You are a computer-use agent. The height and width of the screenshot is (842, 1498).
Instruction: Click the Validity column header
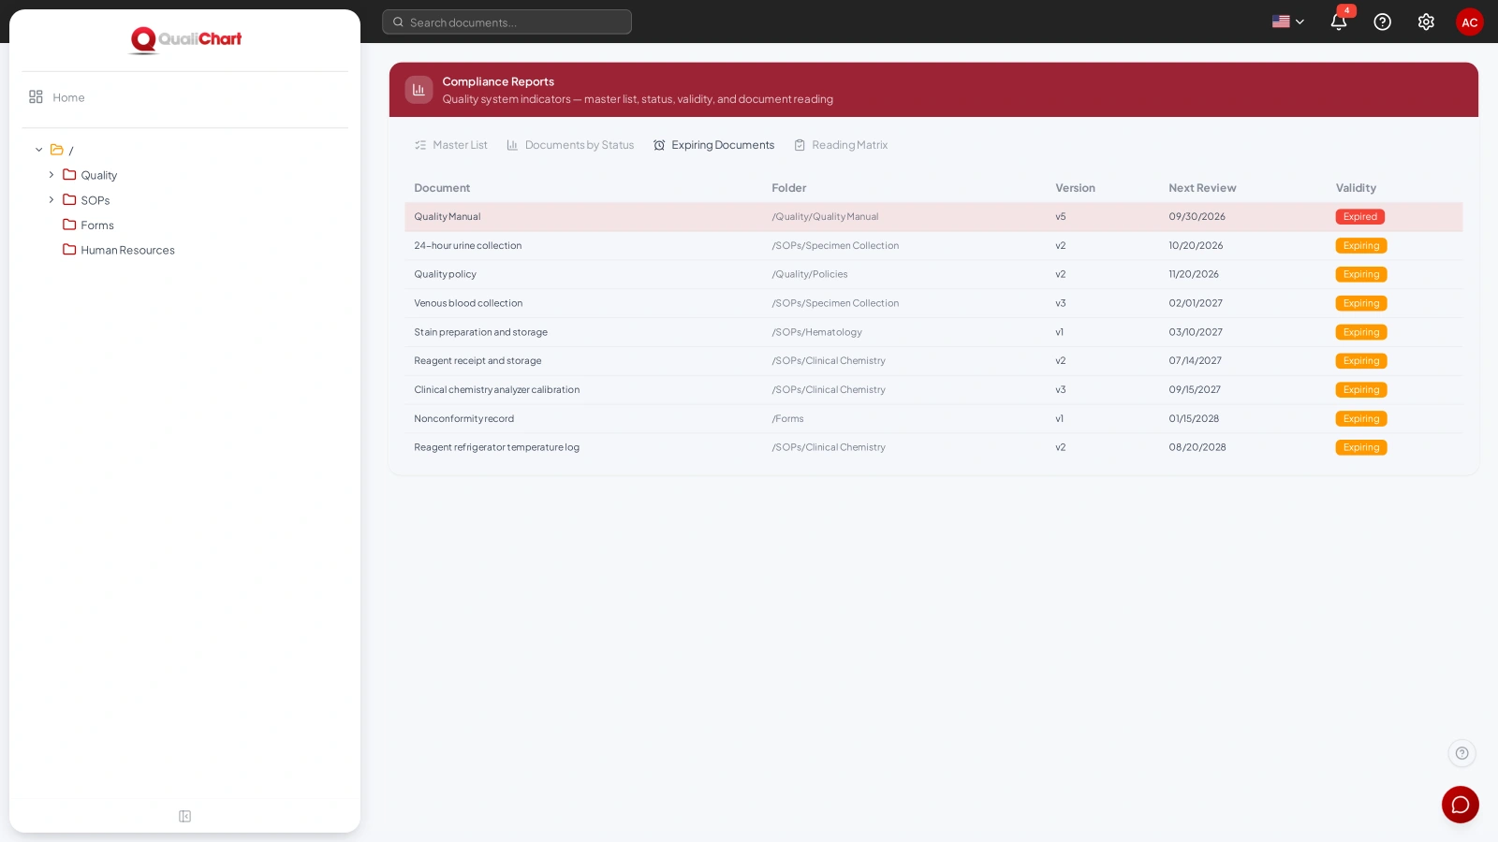pos(1356,188)
